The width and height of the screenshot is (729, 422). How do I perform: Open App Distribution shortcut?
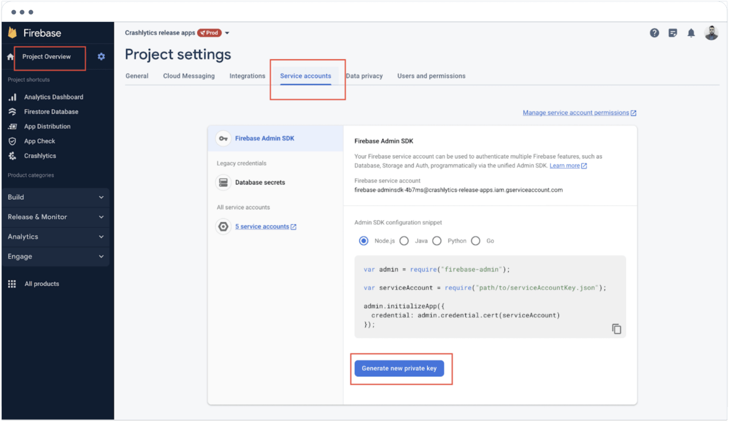(x=47, y=126)
